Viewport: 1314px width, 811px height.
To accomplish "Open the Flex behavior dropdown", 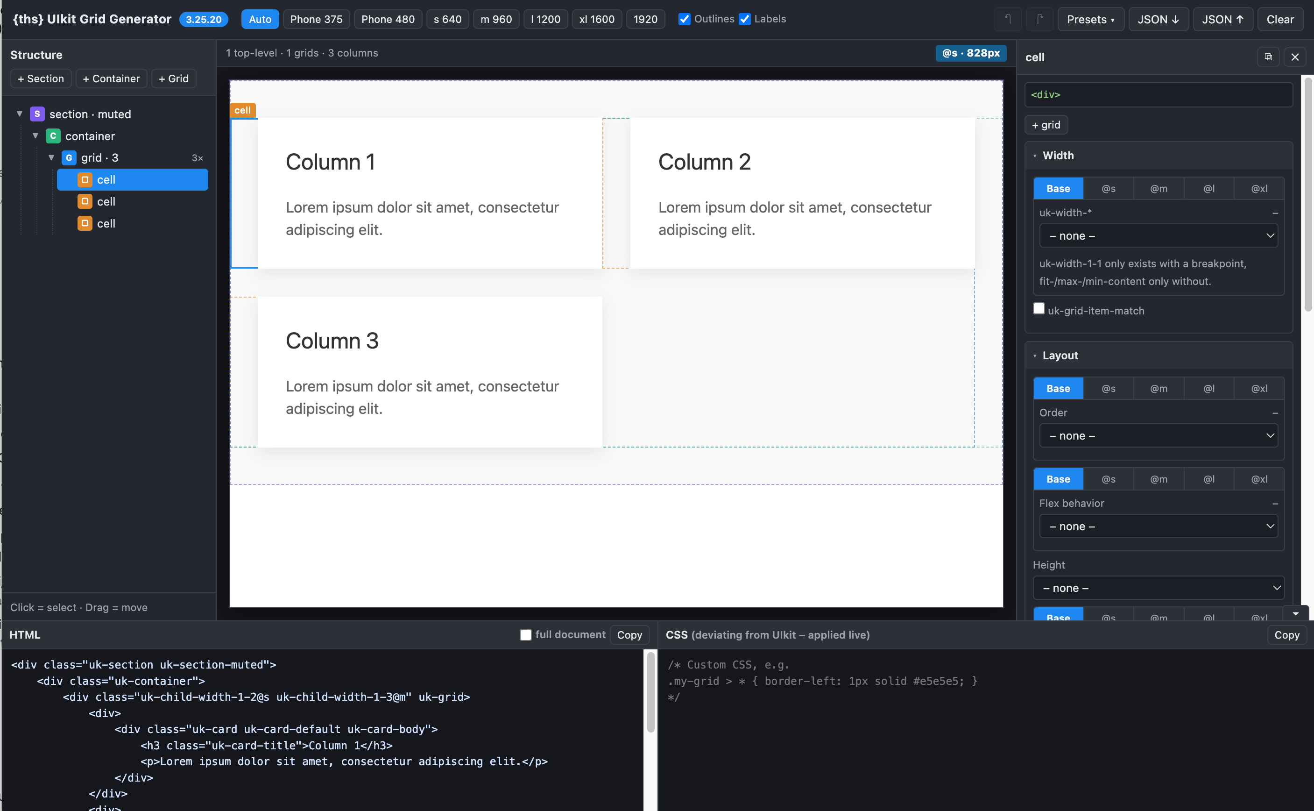I will 1159,526.
